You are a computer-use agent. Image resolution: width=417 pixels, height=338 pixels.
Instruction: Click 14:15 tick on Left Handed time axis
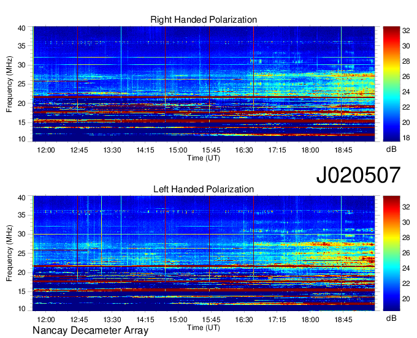pyautogui.click(x=145, y=320)
